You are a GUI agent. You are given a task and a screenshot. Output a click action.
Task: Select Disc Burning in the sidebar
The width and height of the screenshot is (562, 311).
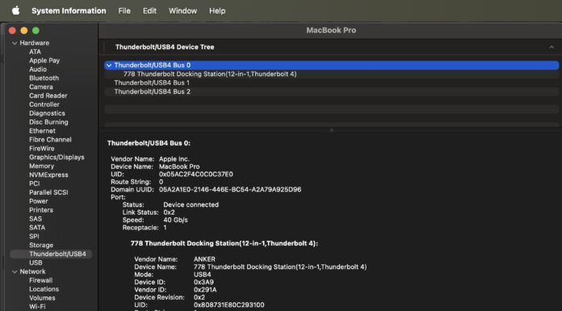click(x=48, y=122)
